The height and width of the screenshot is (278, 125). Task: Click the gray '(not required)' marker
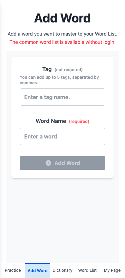click(x=68, y=70)
